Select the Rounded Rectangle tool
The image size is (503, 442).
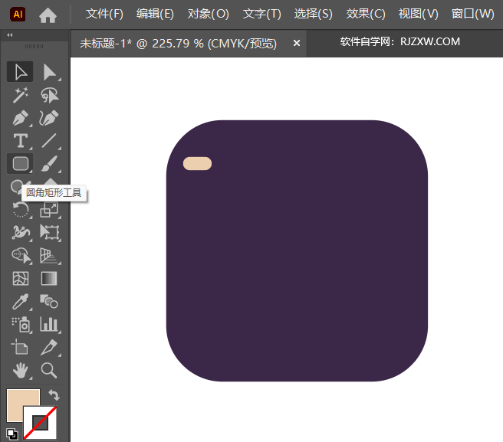pos(20,163)
